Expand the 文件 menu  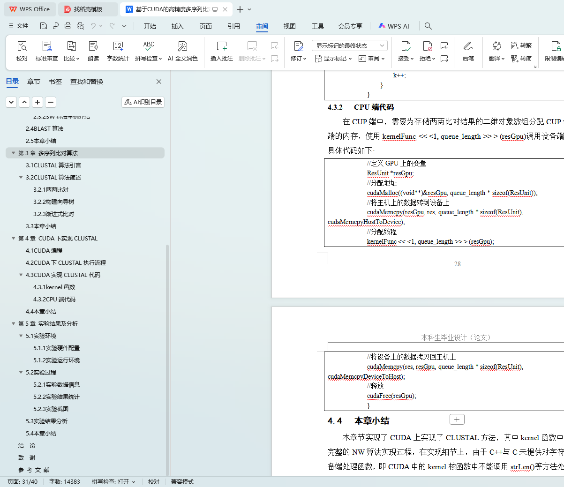pos(19,26)
